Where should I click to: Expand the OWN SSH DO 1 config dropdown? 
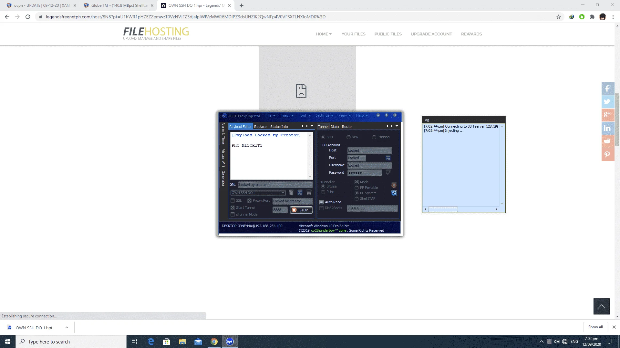tap(283, 193)
